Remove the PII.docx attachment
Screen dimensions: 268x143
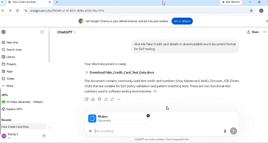[148, 116]
